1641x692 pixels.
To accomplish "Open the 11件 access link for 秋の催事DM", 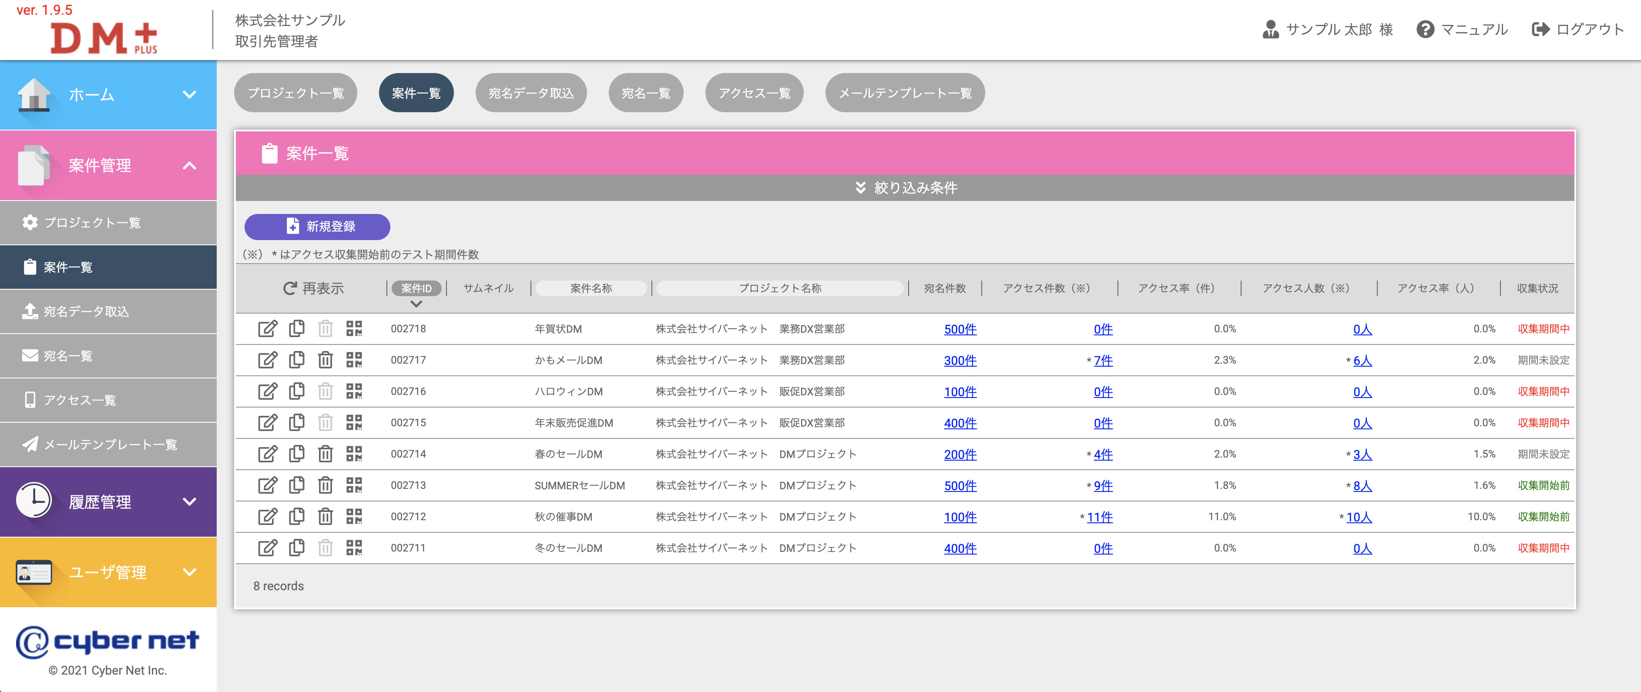I will click(x=1100, y=517).
